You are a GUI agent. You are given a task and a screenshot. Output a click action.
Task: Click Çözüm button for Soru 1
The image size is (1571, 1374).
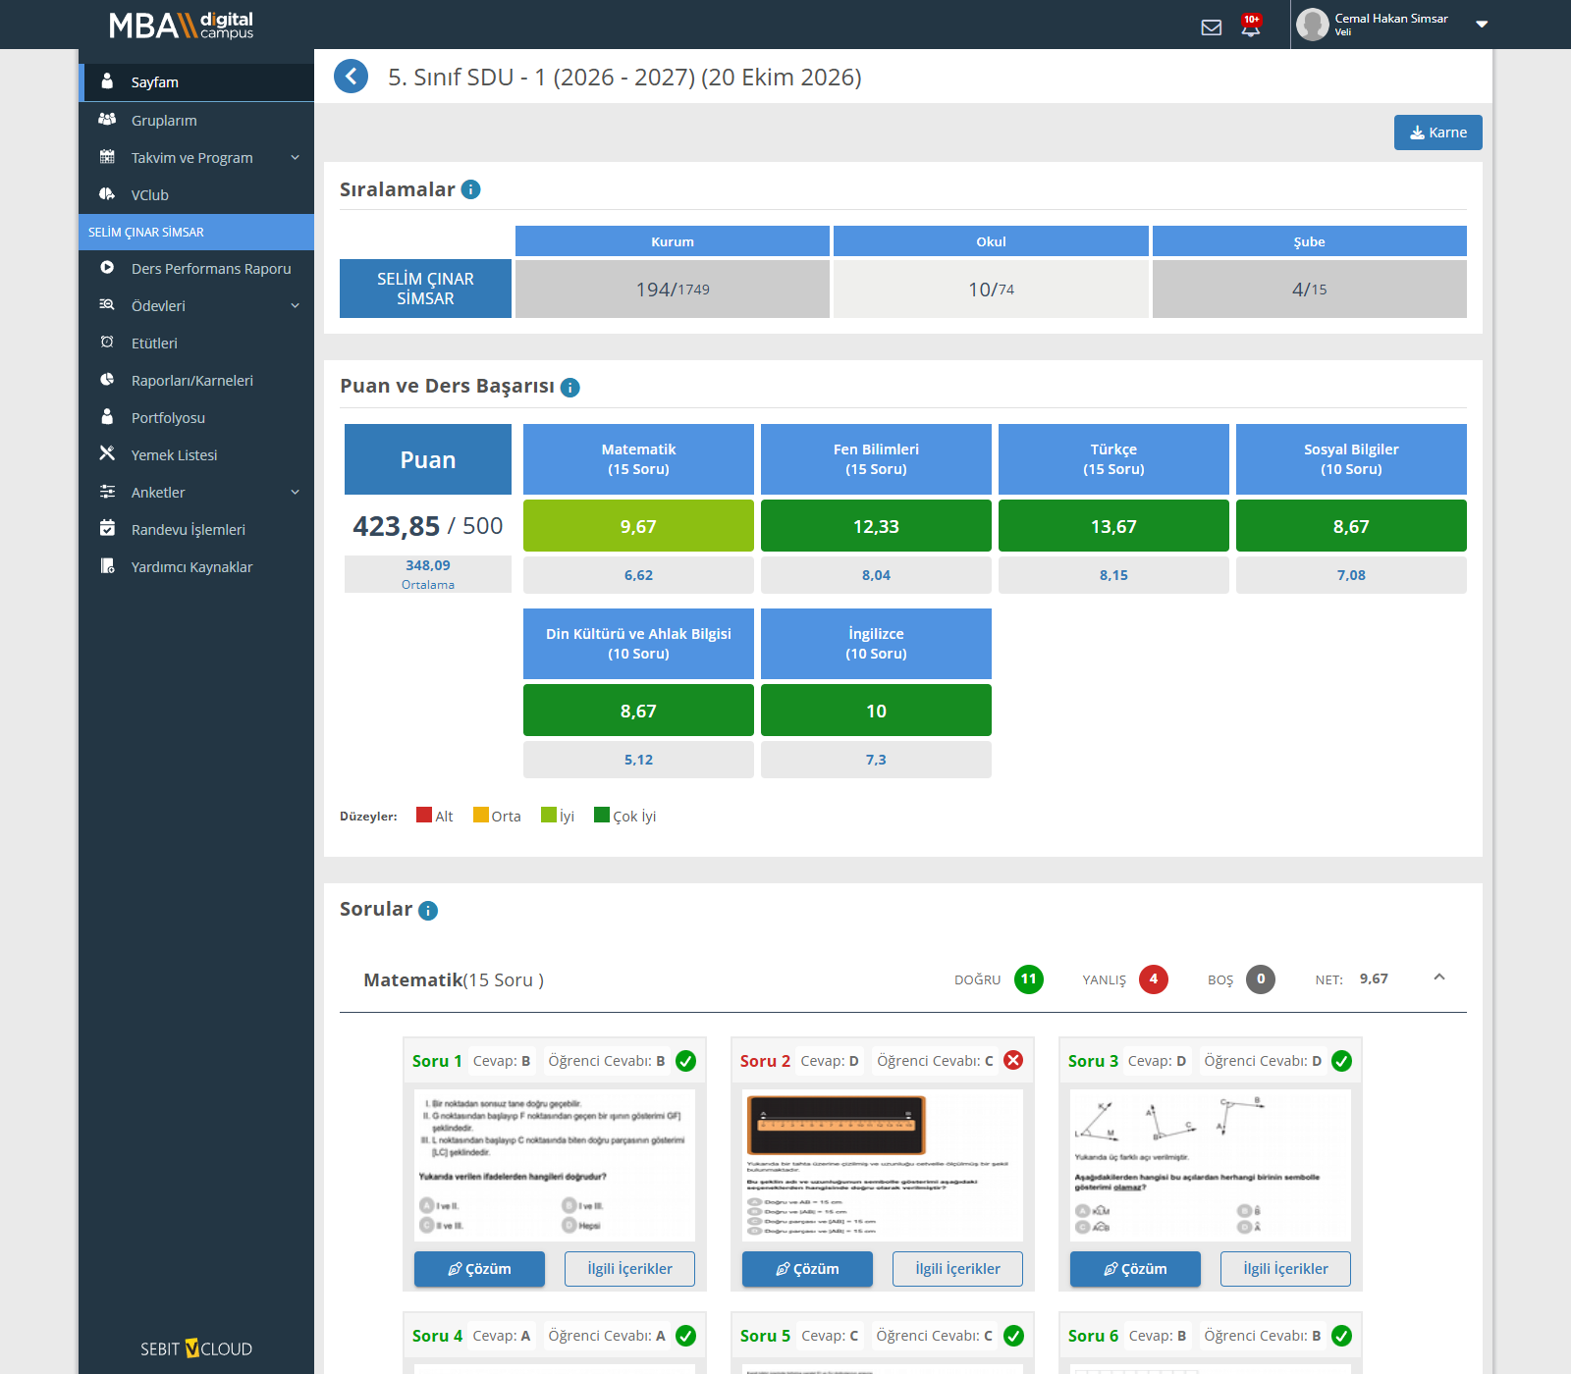click(x=479, y=1269)
